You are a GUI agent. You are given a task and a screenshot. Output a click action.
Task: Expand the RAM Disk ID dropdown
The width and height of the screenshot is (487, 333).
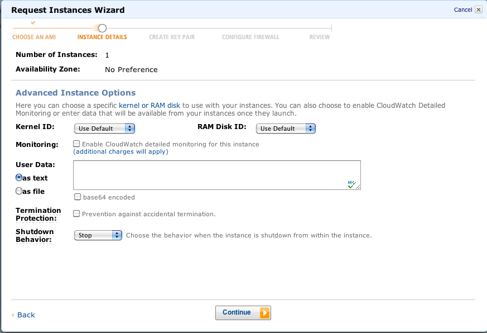(x=286, y=129)
